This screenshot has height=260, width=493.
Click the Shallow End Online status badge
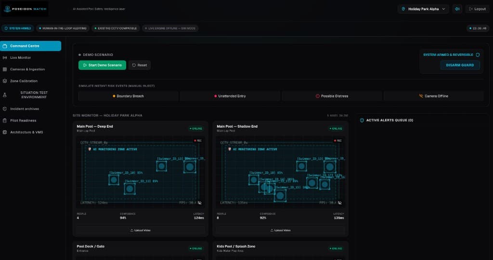coord(336,129)
